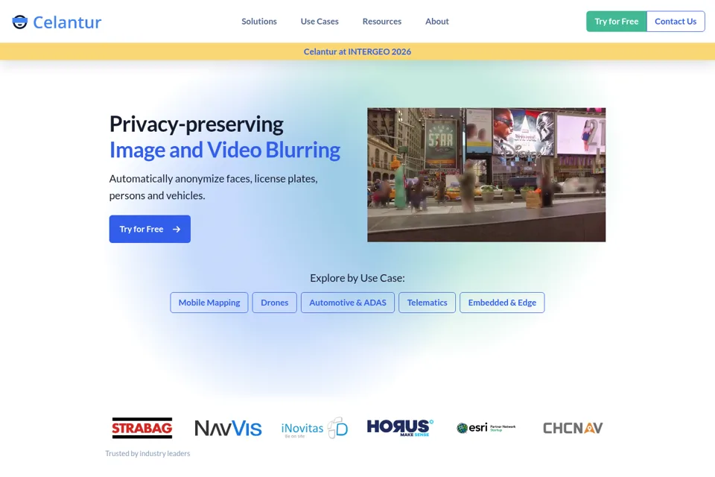Image resolution: width=715 pixels, height=477 pixels.
Task: Click the NavVis logo
Action: (228, 428)
